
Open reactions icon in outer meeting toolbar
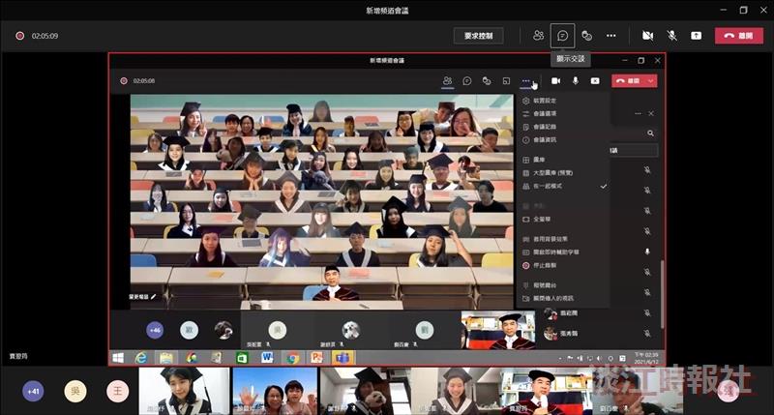tap(586, 36)
